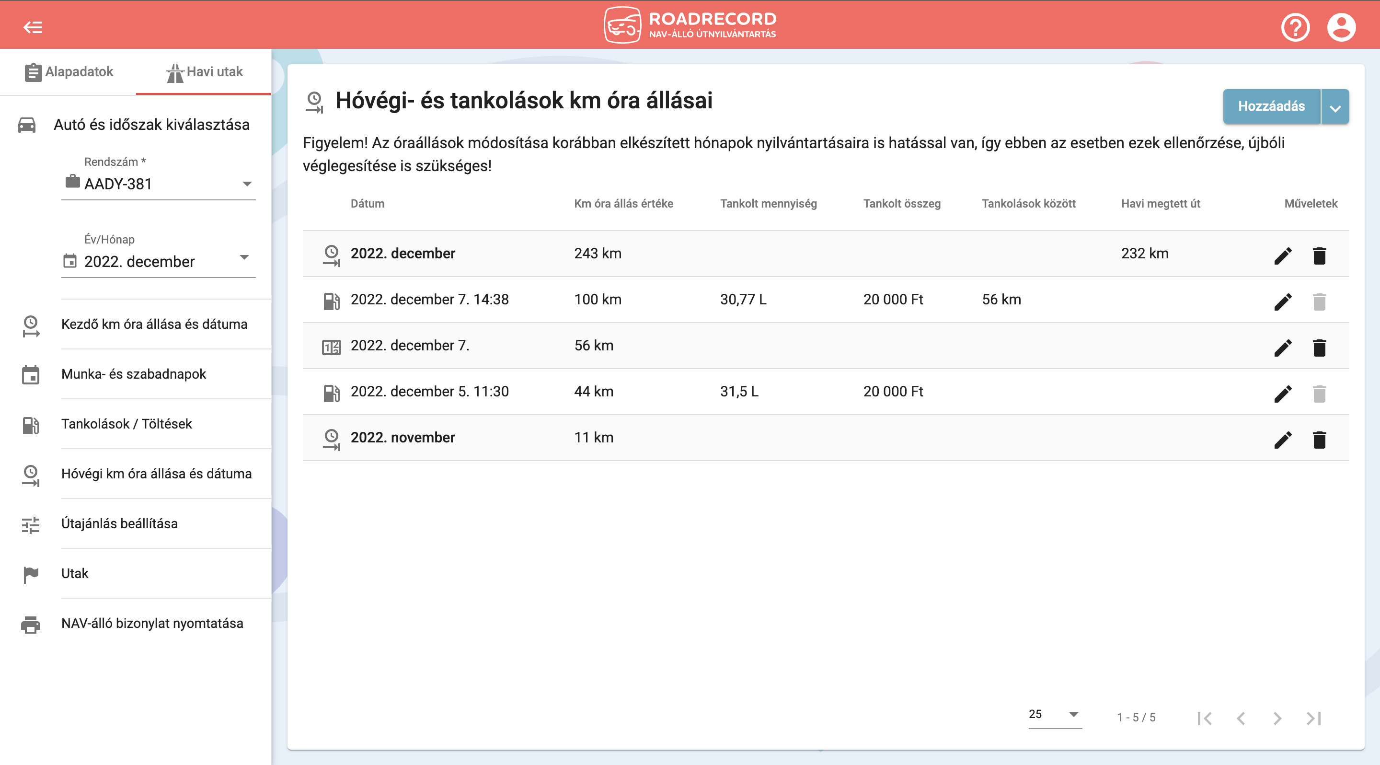The image size is (1380, 765).
Task: Edit the 2022. december 7. 56 km row
Action: [1283, 348]
